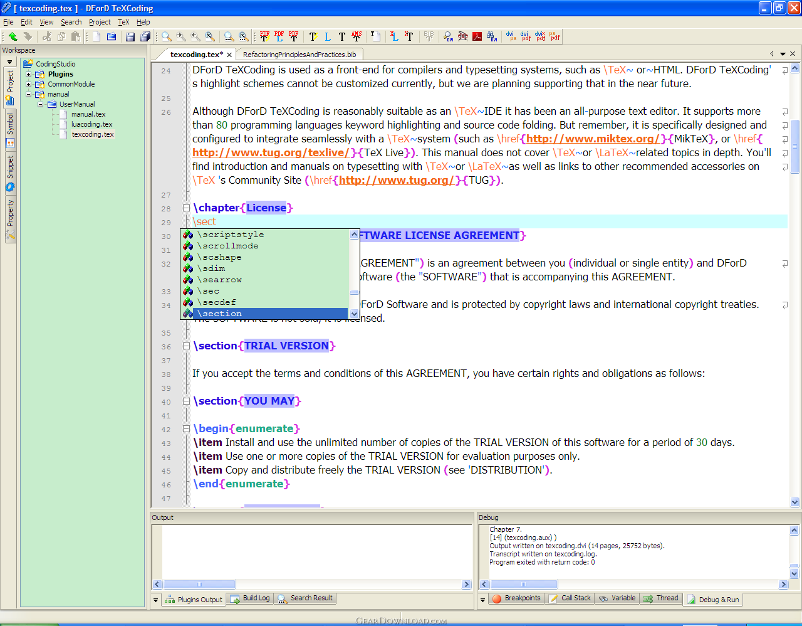Open the Search menu
The width and height of the screenshot is (802, 626).
71,22
